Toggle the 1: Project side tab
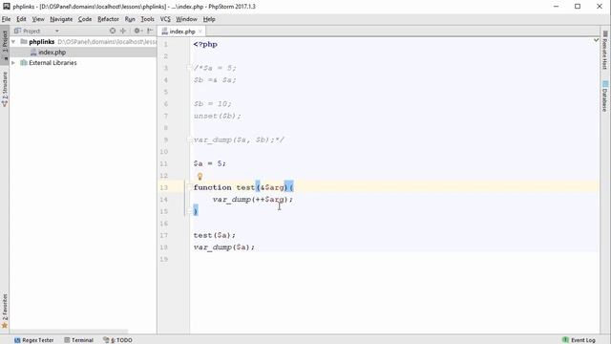611x344 pixels. tap(5, 44)
